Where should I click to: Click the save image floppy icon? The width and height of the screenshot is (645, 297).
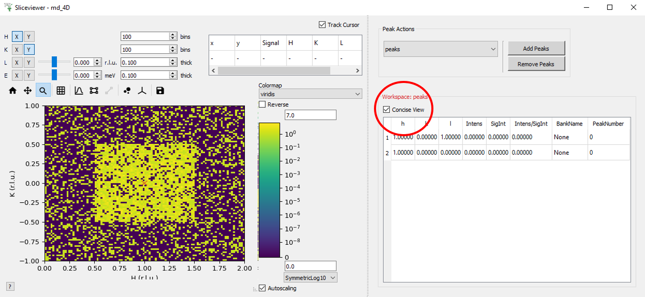[x=160, y=91]
